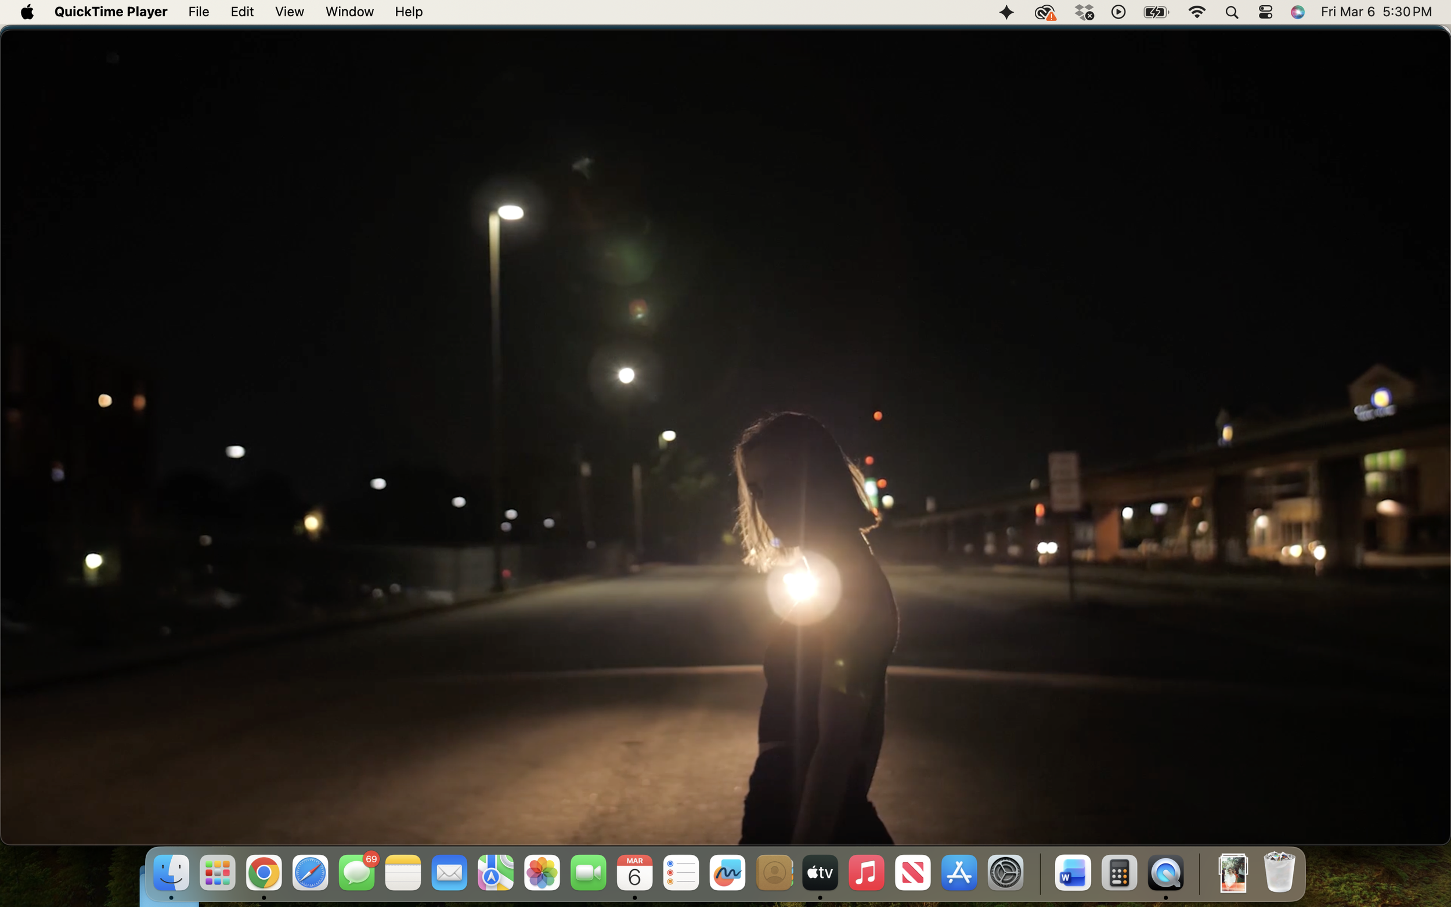Open the QuickTime Player File menu

pos(198,12)
